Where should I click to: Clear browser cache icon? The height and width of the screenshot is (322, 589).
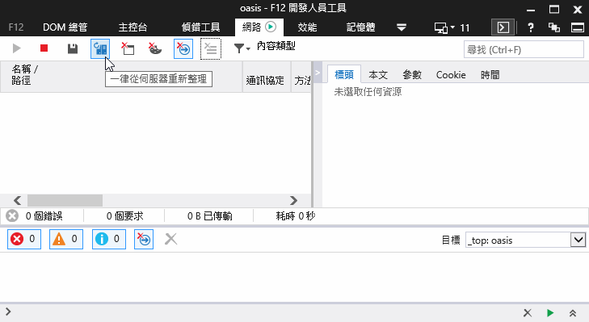(128, 48)
